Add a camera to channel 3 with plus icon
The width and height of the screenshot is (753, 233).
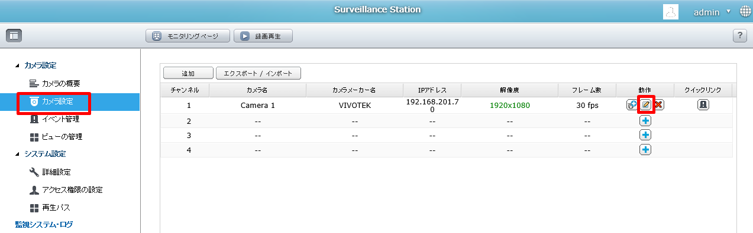pos(645,135)
